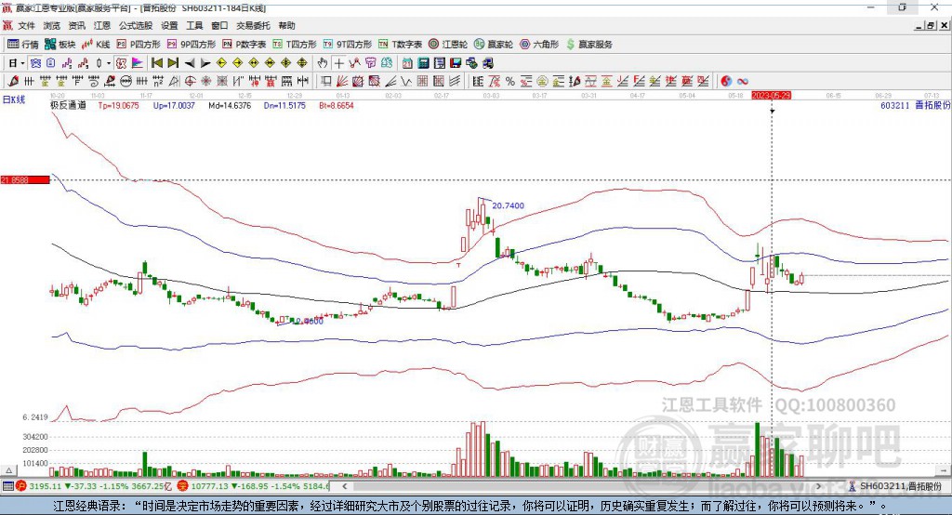Open the 公式选股 menu
Image resolution: width=952 pixels, height=515 pixels.
pos(136,25)
